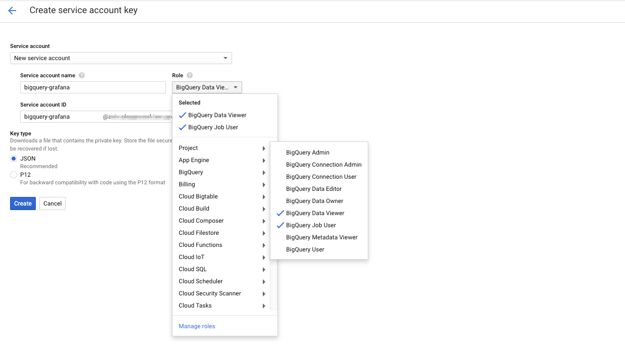Image resolution: width=625 pixels, height=355 pixels.
Task: Click the Create service account key title
Action: [83, 10]
